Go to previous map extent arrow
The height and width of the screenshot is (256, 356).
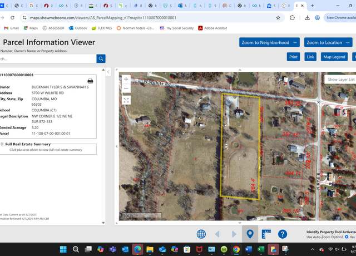click(217, 234)
